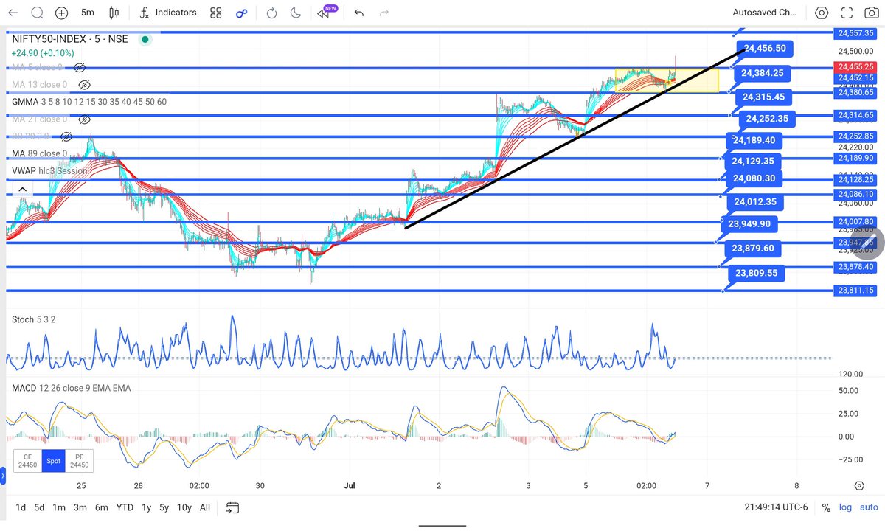Click the red current price 24,455.25 tag
Image resolution: width=885 pixels, height=531 pixels.
click(855, 66)
